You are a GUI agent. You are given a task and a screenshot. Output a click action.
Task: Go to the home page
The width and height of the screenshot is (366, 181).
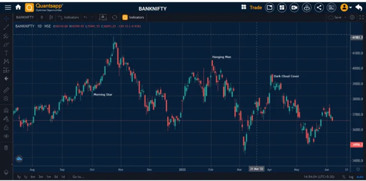18,7
